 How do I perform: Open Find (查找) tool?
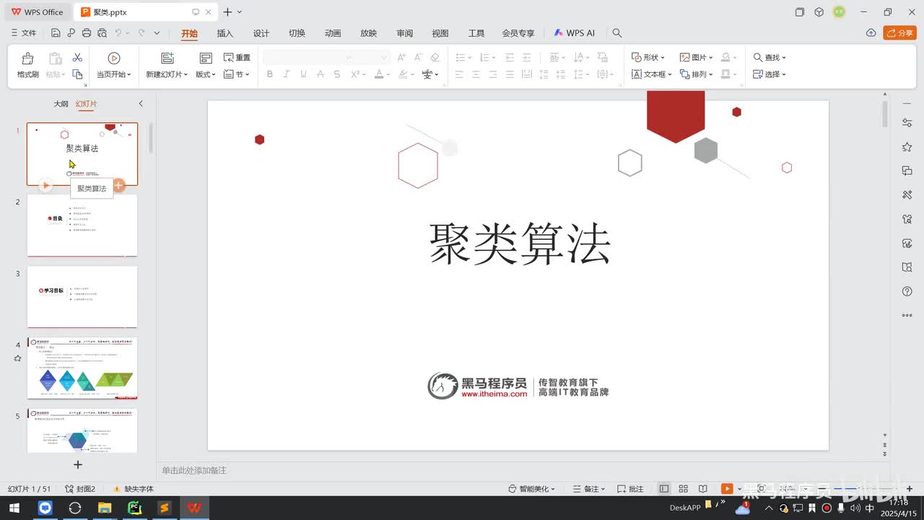coord(770,58)
